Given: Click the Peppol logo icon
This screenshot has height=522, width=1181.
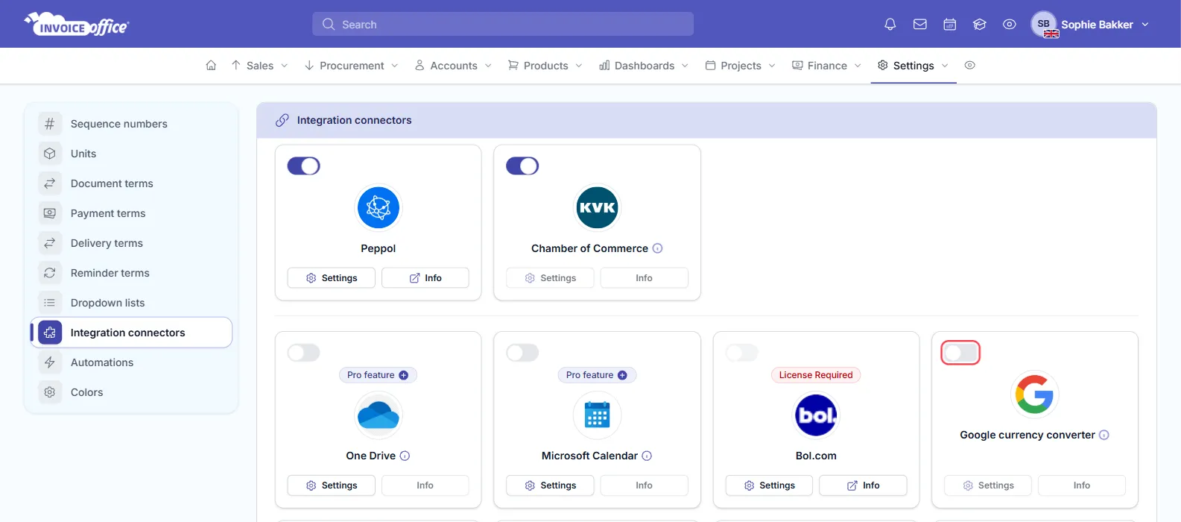Looking at the screenshot, I should point(379,207).
